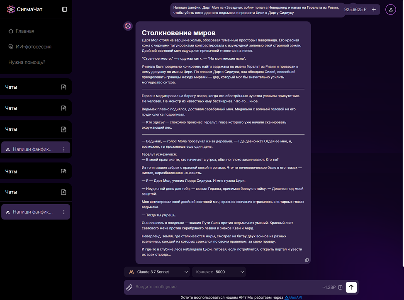Click the paragraph starting Неверленд, земля, где сталкиваются
The width and height of the screenshot is (404, 300).
(214, 239)
